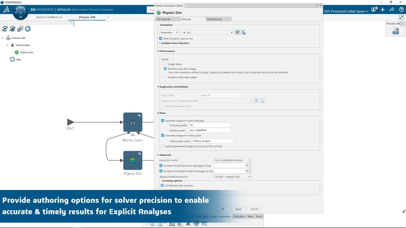The width and height of the screenshot is (406, 228).
Task: Open 3DS Protected Collab Space dropdown
Action: point(346,11)
